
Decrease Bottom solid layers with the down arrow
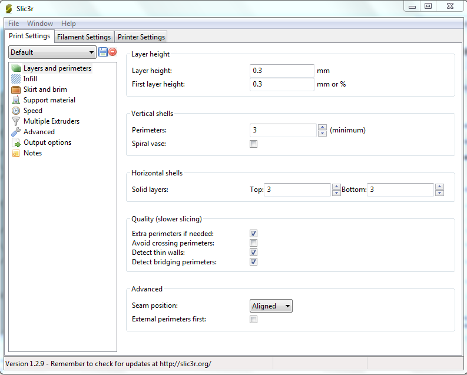tap(439, 193)
